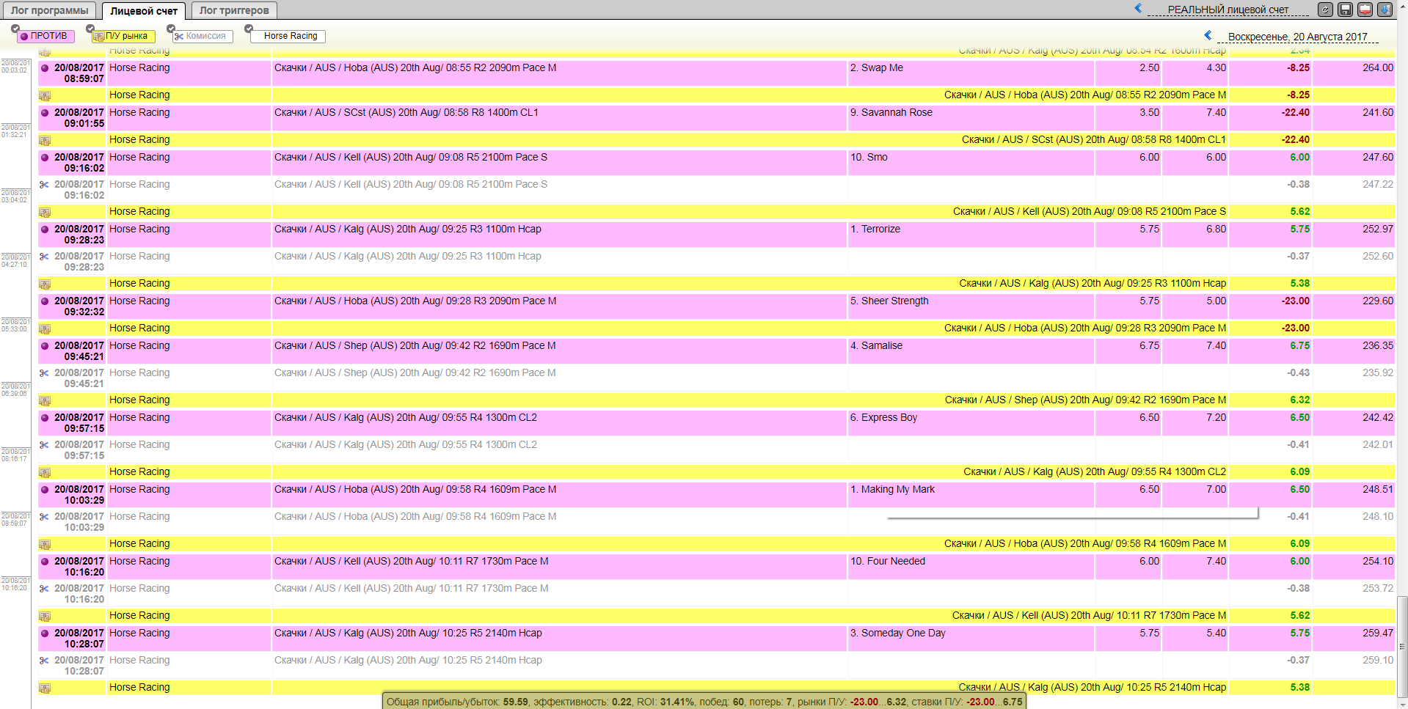
Task: Click the 01:32:21 timeline marker on the left
Action: tap(15, 131)
